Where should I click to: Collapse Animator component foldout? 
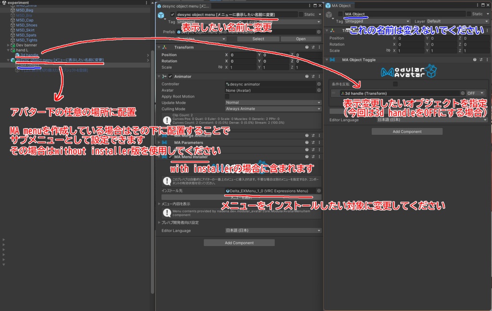(x=159, y=76)
